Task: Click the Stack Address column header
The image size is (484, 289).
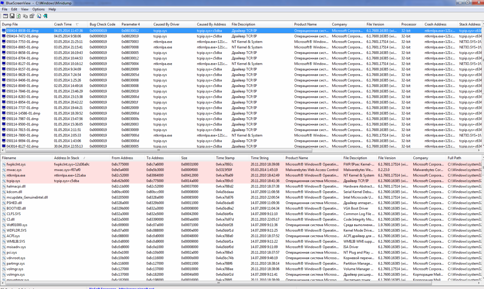Action: pyautogui.click(x=470, y=24)
